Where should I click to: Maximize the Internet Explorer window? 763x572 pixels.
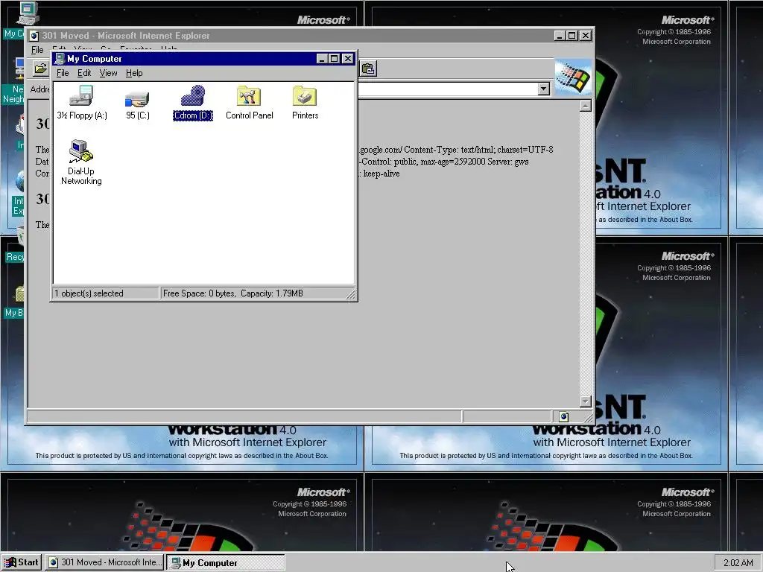[572, 36]
